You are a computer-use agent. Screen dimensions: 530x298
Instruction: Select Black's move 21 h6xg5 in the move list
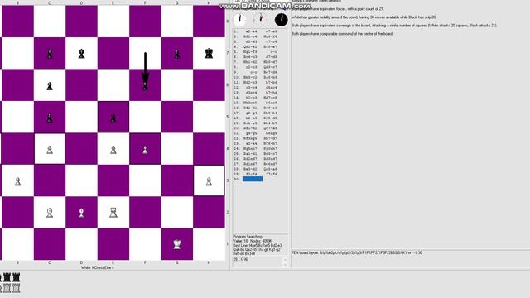coord(271,133)
